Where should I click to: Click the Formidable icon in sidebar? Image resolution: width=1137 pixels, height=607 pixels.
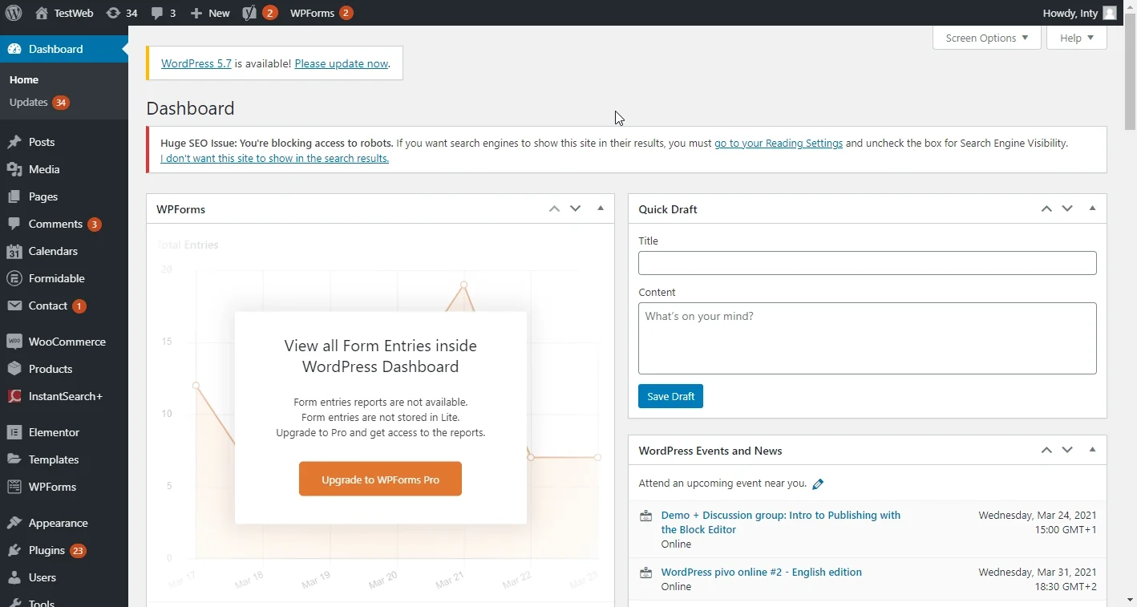(x=14, y=278)
